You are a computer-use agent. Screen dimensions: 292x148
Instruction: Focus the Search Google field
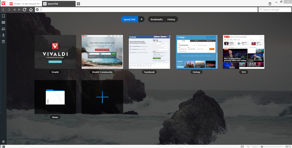[x=275, y=9]
